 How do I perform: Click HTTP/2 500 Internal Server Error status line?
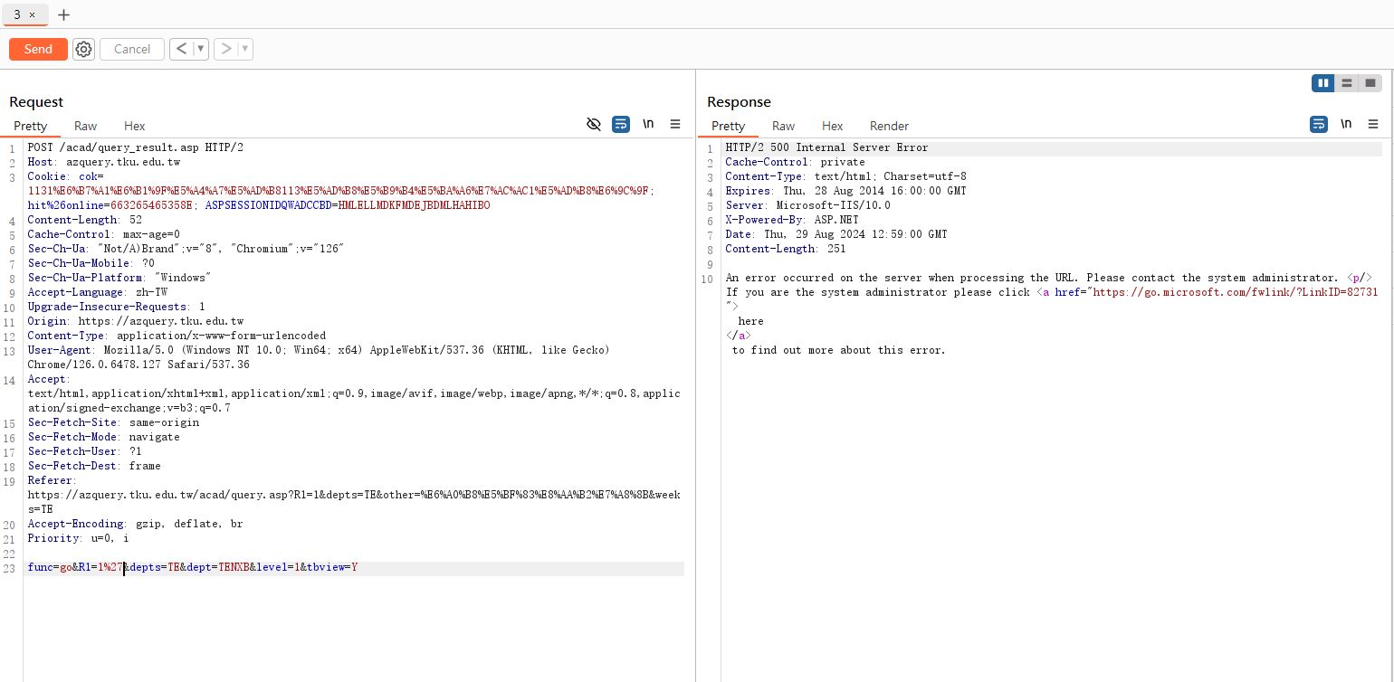tap(826, 147)
